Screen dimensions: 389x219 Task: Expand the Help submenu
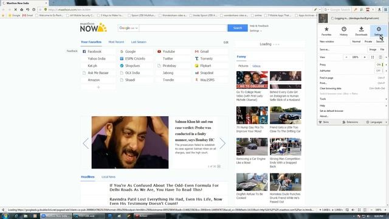coord(353,105)
